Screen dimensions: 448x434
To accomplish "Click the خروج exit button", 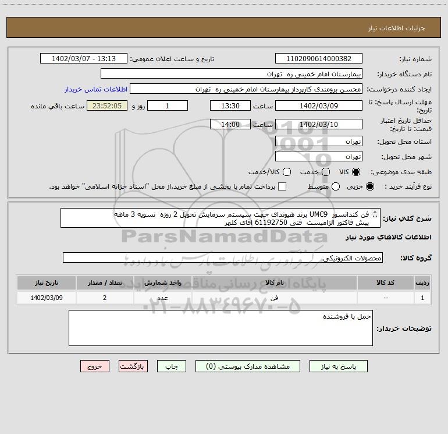I will tap(95, 366).
